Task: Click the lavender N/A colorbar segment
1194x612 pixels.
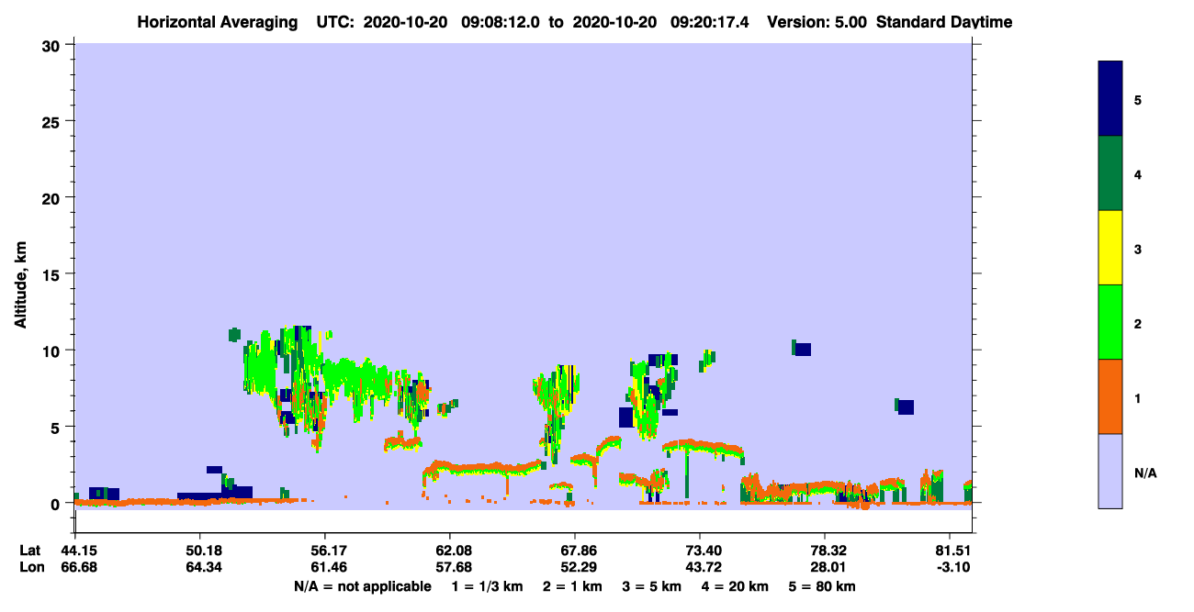Action: tap(1110, 471)
